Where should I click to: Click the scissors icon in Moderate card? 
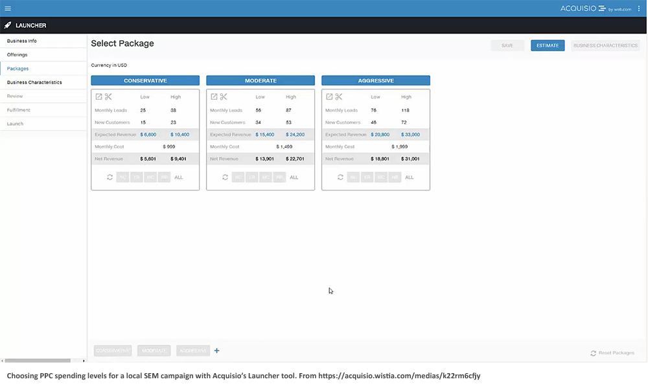click(224, 97)
